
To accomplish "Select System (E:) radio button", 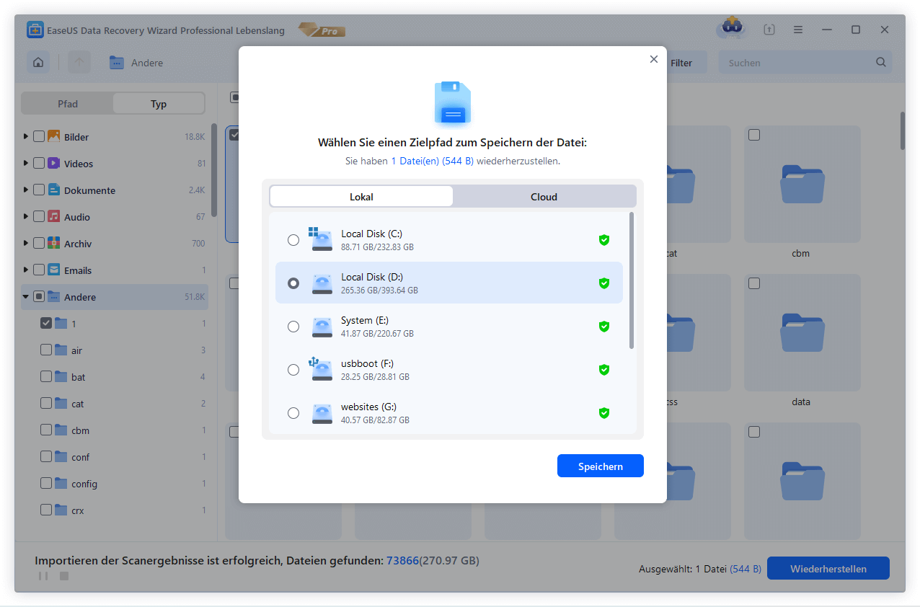I will coord(293,327).
